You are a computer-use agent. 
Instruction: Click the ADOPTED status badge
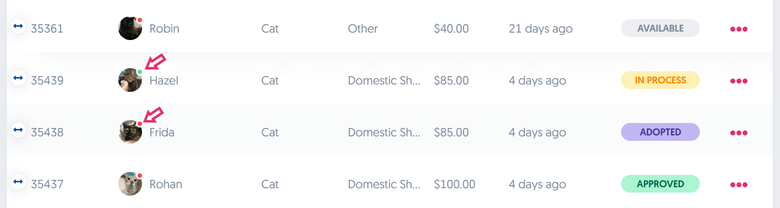pos(660,132)
